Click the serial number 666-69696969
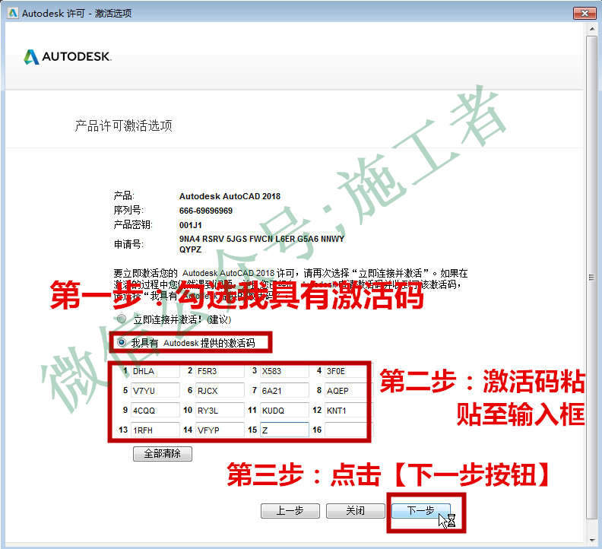The width and height of the screenshot is (602, 549). tap(206, 211)
